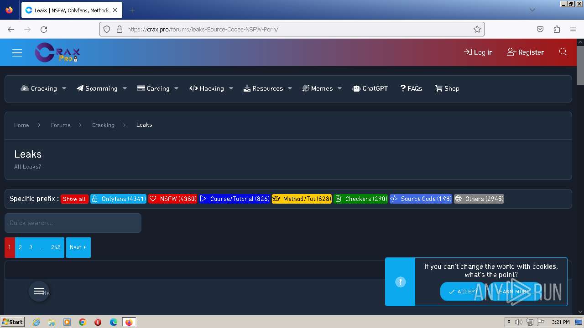This screenshot has height=328, width=584.
Task: Open the site search magnifier icon
Action: pyautogui.click(x=563, y=52)
